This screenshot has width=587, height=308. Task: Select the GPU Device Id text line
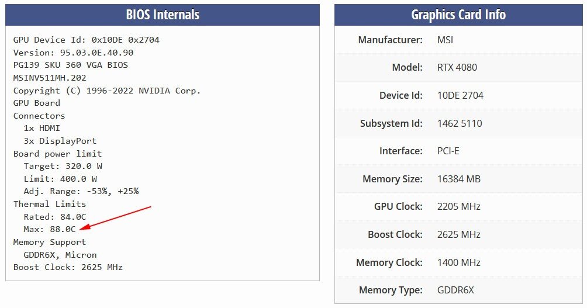pos(87,40)
